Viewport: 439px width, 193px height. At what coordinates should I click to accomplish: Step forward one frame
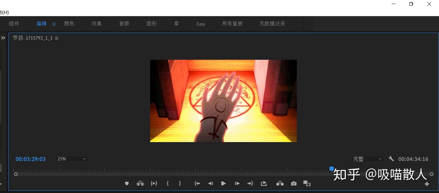237,183
